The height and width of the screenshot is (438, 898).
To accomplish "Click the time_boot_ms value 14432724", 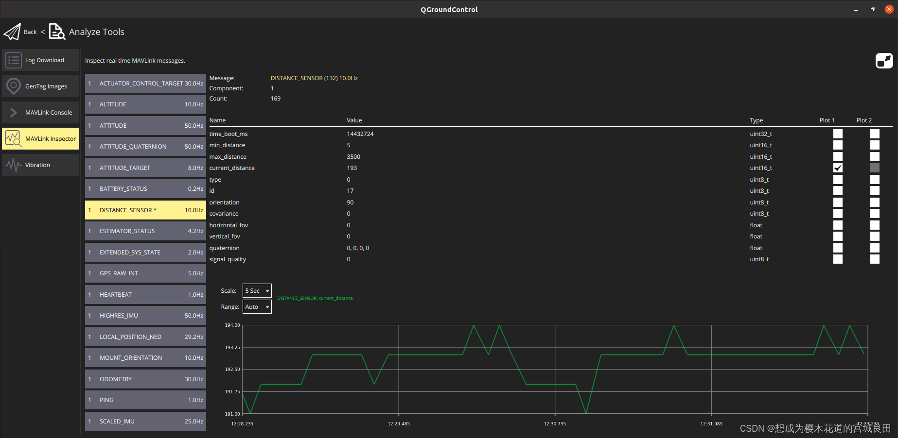I will [x=360, y=134].
